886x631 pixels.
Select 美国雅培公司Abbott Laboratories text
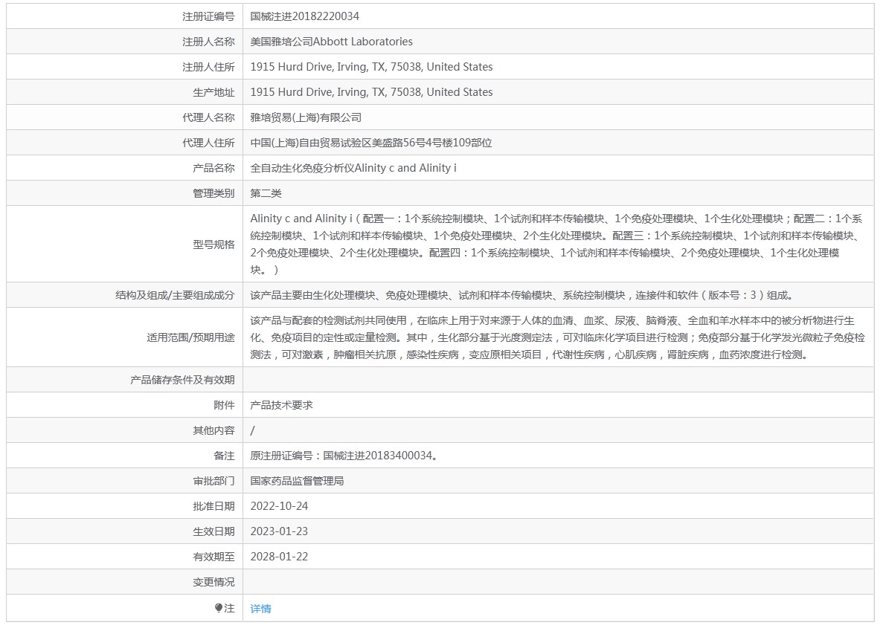(x=331, y=42)
